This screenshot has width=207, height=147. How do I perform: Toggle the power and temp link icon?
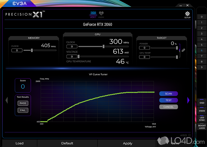click(x=183, y=50)
